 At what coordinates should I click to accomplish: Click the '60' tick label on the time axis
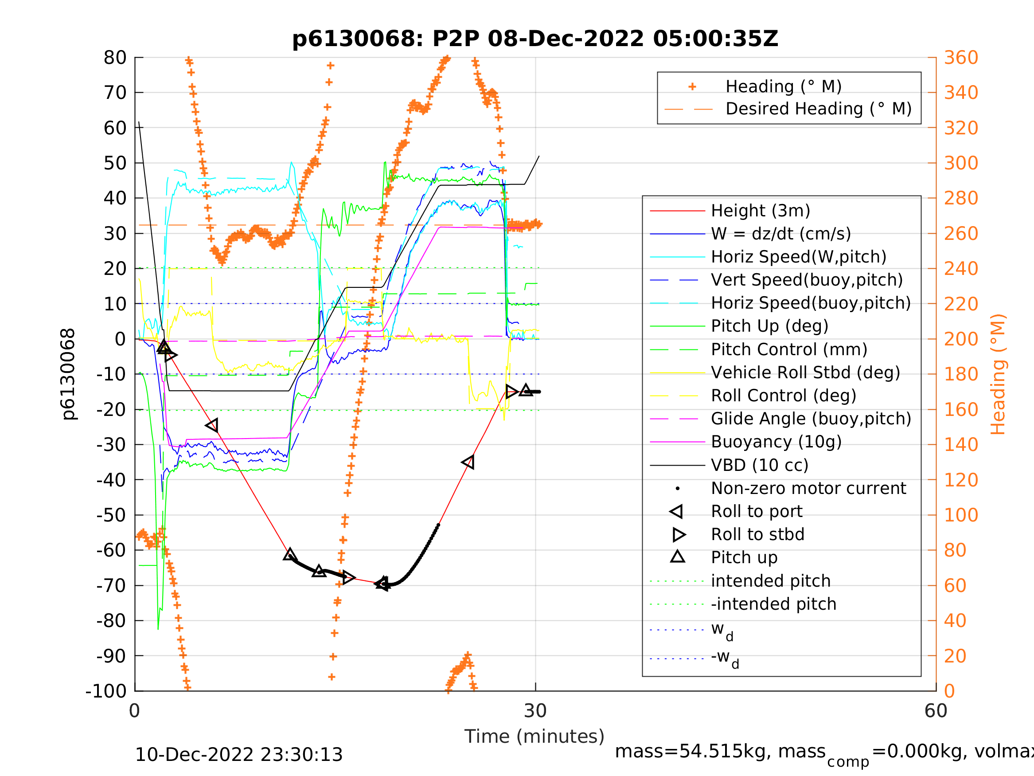tap(936, 711)
